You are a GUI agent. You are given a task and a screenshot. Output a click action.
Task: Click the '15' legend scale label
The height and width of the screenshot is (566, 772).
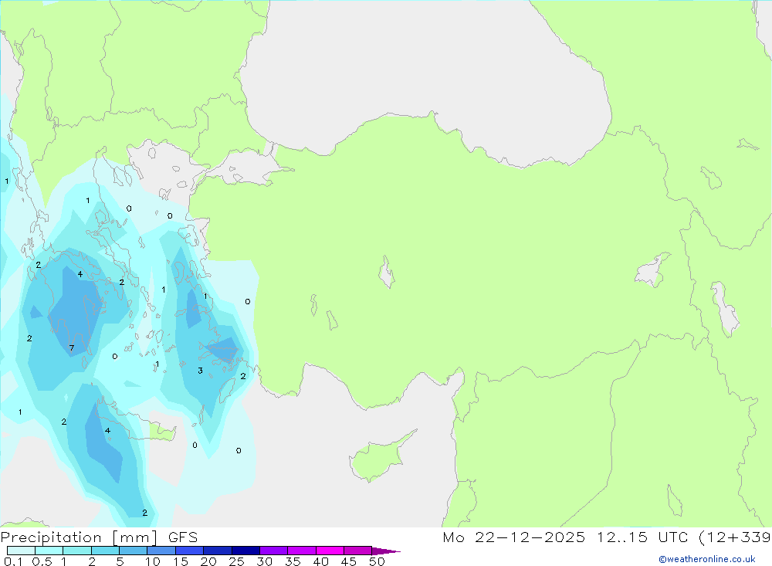click(181, 561)
